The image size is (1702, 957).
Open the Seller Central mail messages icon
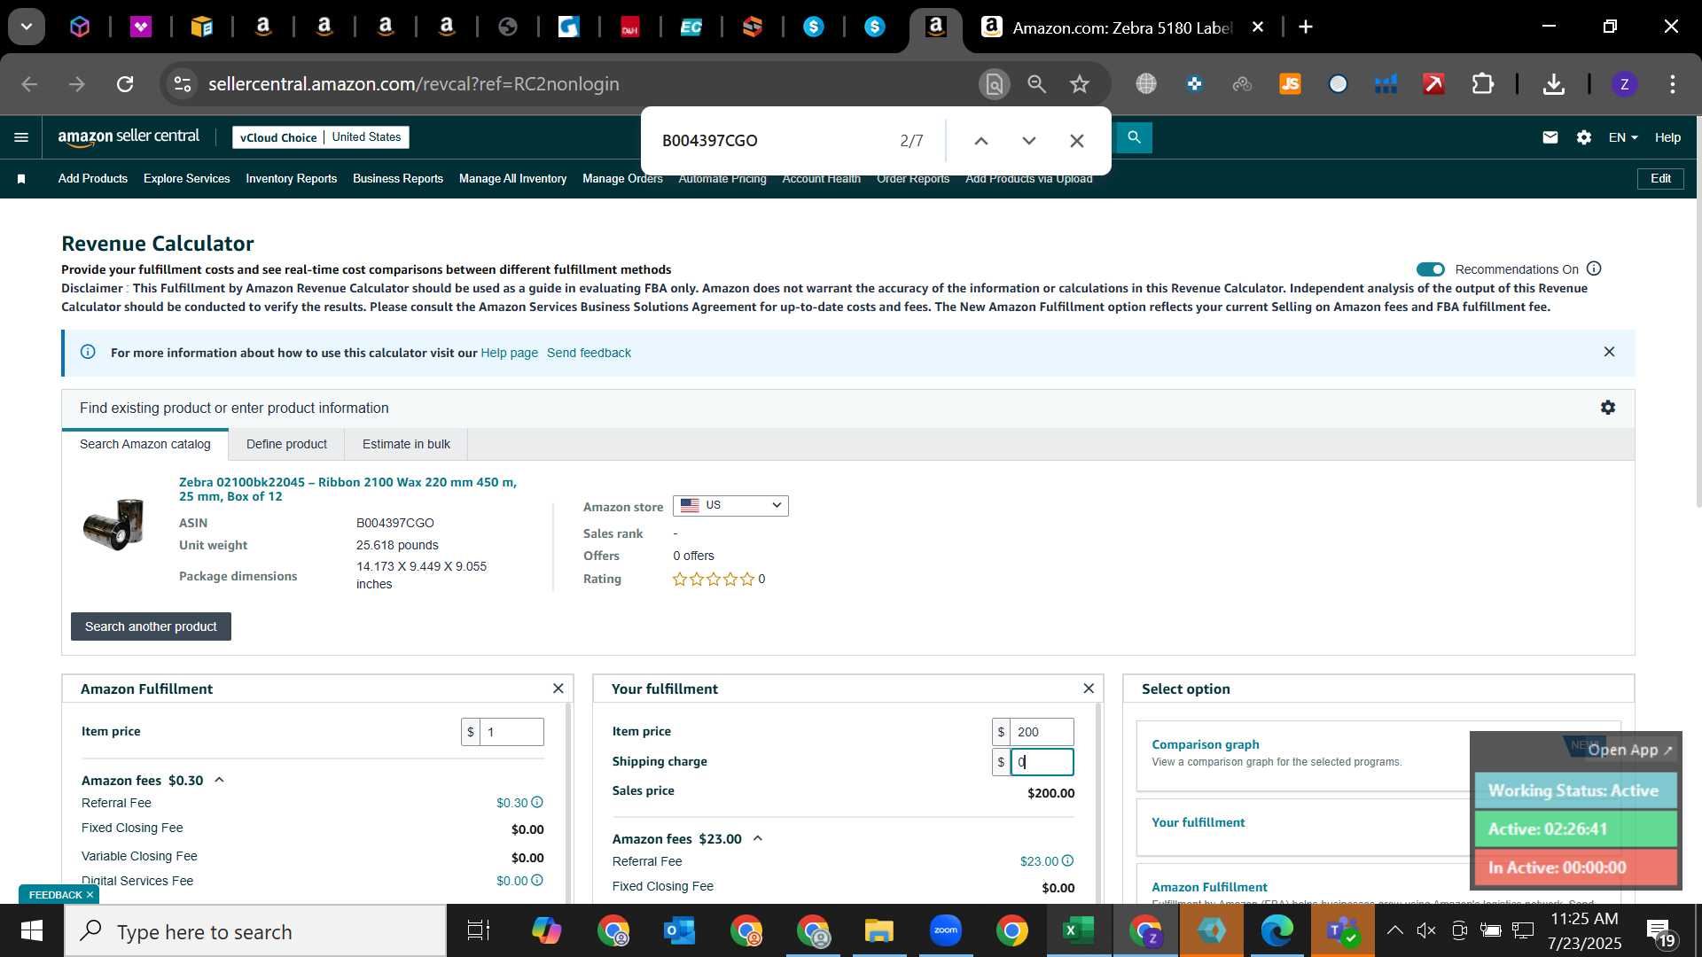1550,137
